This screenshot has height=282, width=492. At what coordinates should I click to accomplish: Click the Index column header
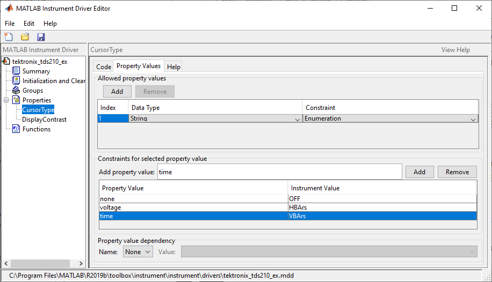(x=113, y=107)
